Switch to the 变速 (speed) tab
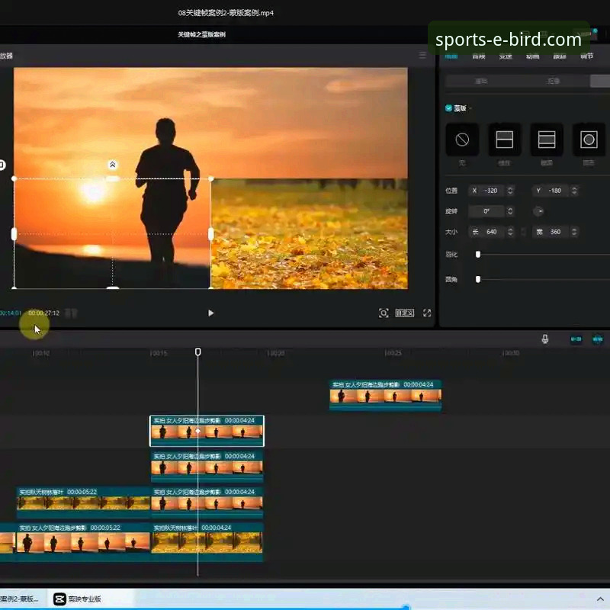 (x=505, y=56)
